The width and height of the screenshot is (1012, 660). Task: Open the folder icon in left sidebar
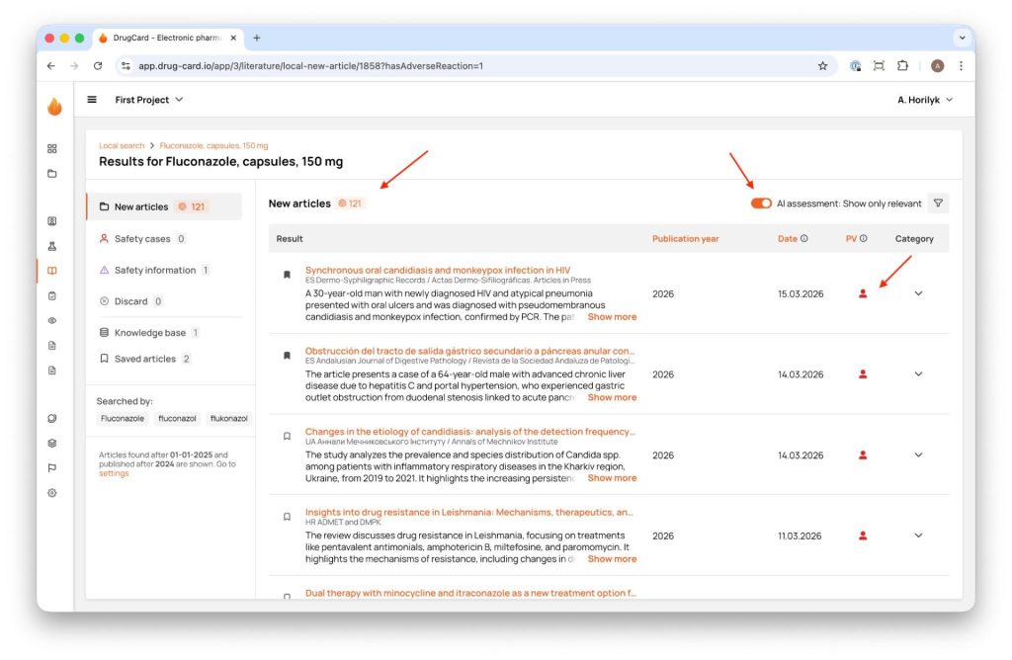point(52,174)
